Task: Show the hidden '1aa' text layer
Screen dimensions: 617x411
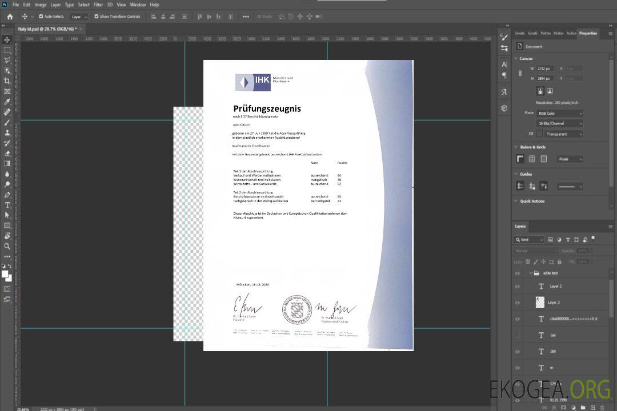Action: click(x=518, y=336)
